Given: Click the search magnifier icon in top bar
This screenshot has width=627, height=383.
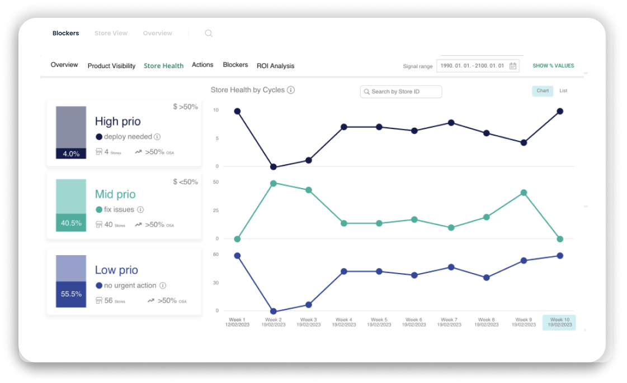Looking at the screenshot, I should pyautogui.click(x=209, y=33).
